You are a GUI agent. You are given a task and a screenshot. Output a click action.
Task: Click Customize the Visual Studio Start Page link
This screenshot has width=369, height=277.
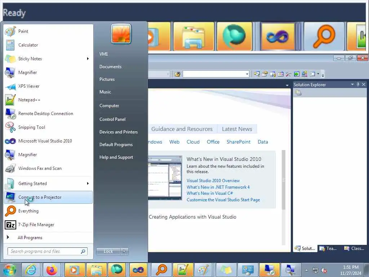[x=223, y=200]
